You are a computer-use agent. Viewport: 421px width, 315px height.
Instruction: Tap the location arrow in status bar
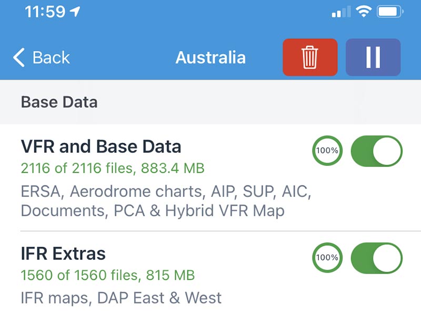(x=75, y=12)
